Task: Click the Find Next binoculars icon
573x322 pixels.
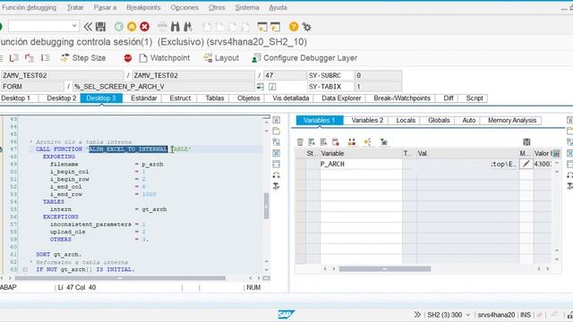Action: (x=188, y=27)
